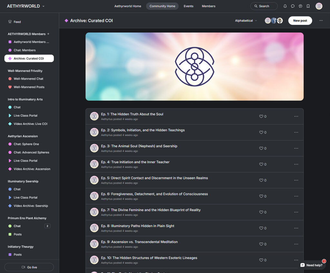The image size is (330, 273).
Task: Open the Alphabetical sort dropdown
Action: (246, 20)
